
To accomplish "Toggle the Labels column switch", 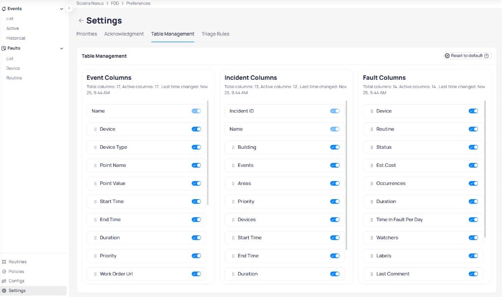I will (x=473, y=256).
